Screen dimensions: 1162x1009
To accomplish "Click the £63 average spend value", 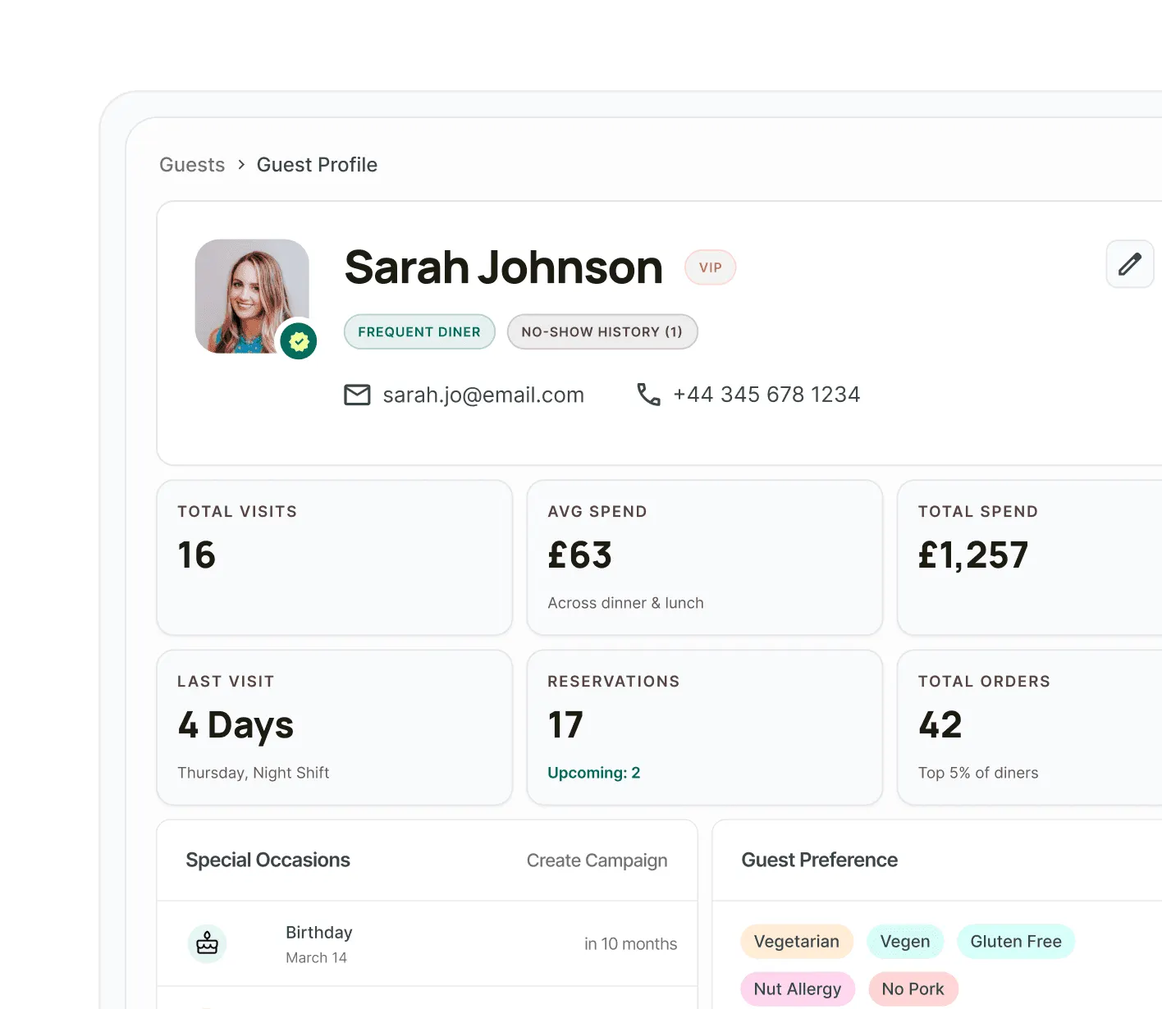I will click(x=579, y=555).
